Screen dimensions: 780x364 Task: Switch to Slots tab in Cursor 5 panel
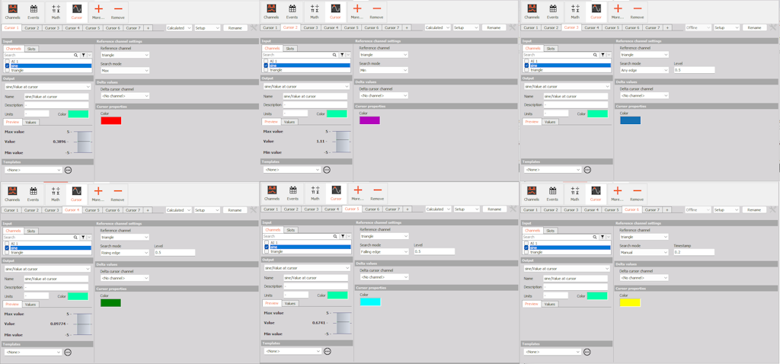pos(291,230)
